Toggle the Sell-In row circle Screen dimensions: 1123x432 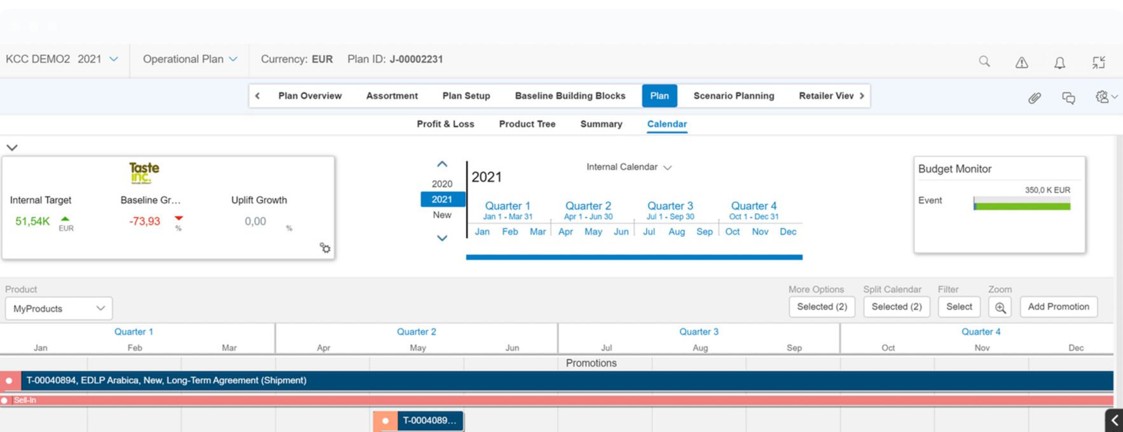click(x=4, y=400)
